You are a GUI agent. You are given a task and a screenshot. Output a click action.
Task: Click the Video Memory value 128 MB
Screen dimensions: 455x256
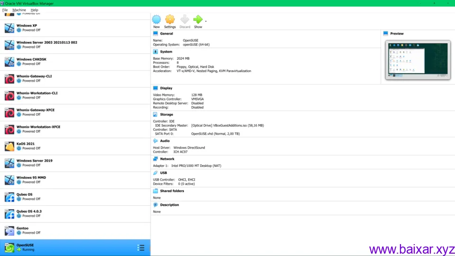coord(197,95)
